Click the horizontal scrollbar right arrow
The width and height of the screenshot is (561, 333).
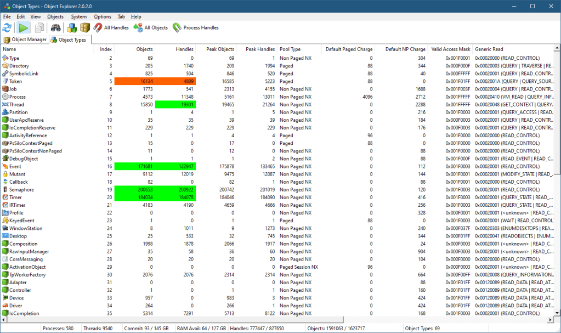[549, 320]
